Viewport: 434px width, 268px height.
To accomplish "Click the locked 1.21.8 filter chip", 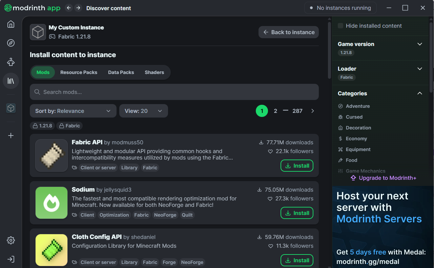I will tap(42, 126).
